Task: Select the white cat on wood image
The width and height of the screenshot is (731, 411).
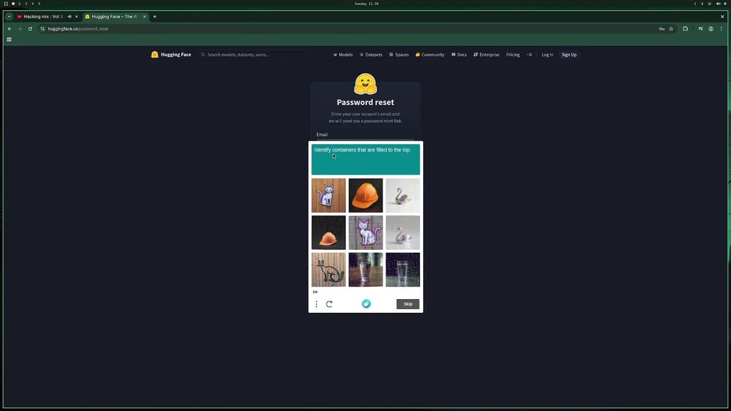Action: (x=328, y=195)
